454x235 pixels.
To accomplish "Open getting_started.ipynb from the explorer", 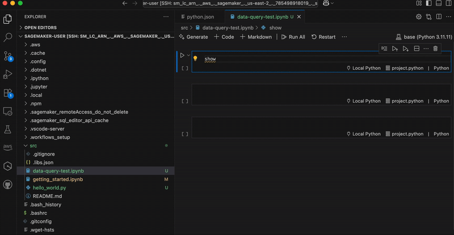I will (x=58, y=179).
